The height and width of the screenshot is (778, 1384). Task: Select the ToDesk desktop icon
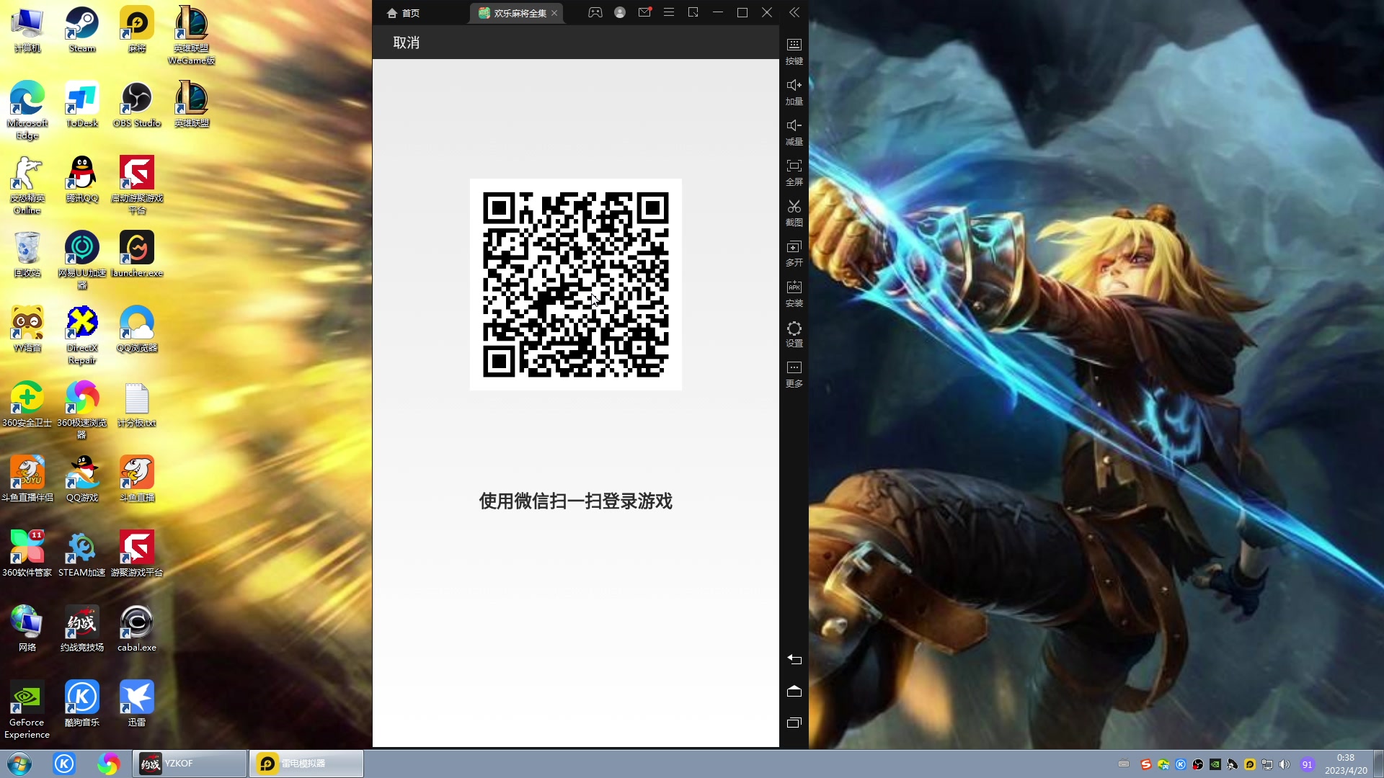[x=82, y=104]
